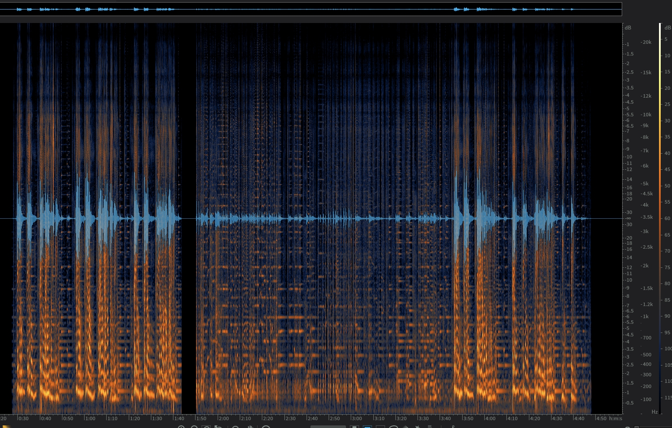This screenshot has height=428, width=672.
Task: Click the Hz unit label below frequency scale
Action: (x=655, y=412)
